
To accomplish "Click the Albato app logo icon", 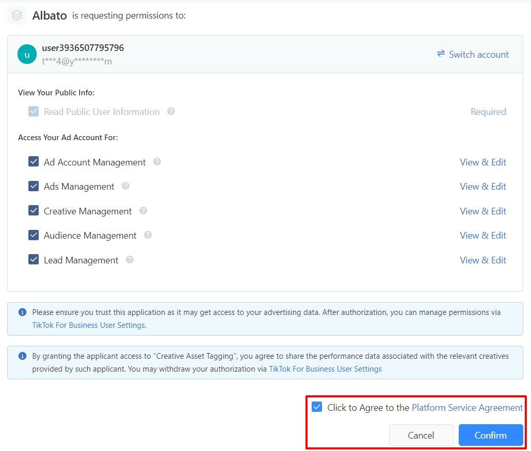I will click(x=17, y=15).
